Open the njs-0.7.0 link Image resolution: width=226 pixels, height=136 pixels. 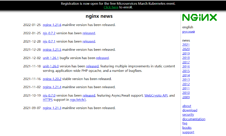pyautogui.click(x=49, y=95)
